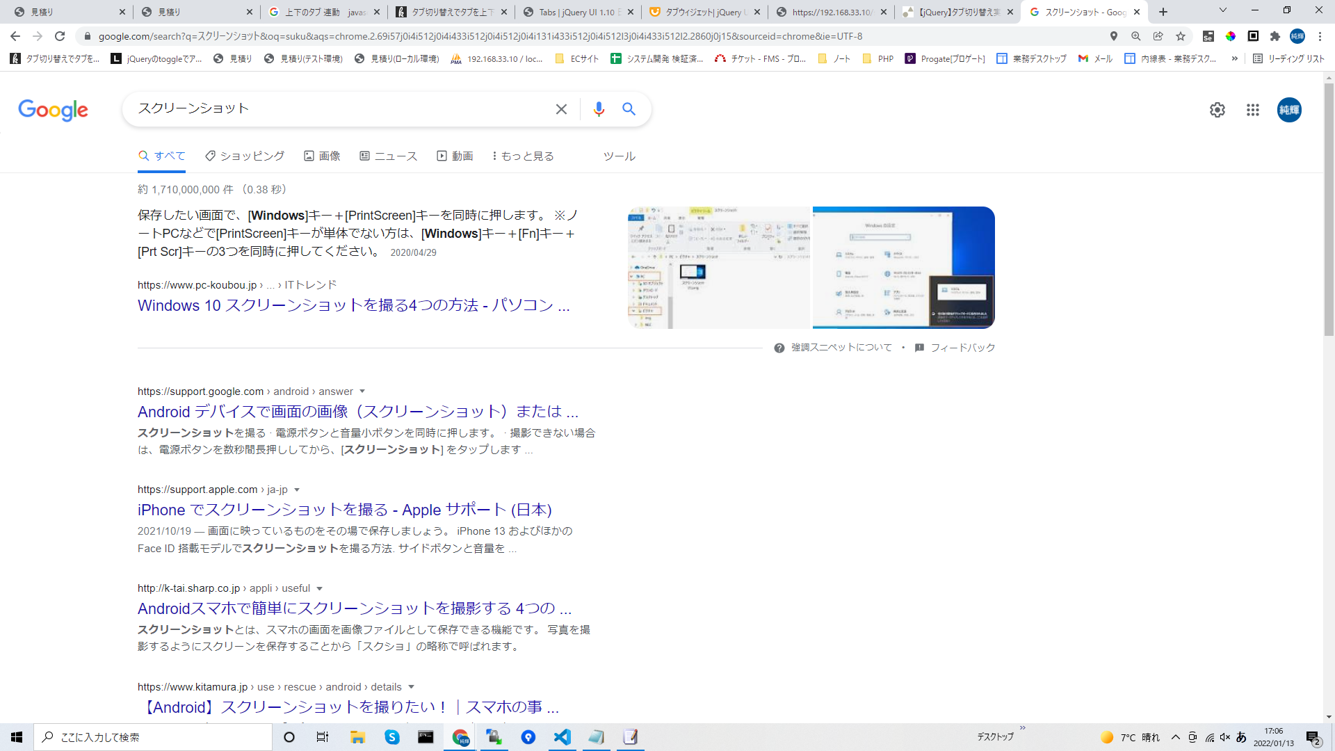Switch to 動画 results tab
The width and height of the screenshot is (1335, 751).
[455, 156]
